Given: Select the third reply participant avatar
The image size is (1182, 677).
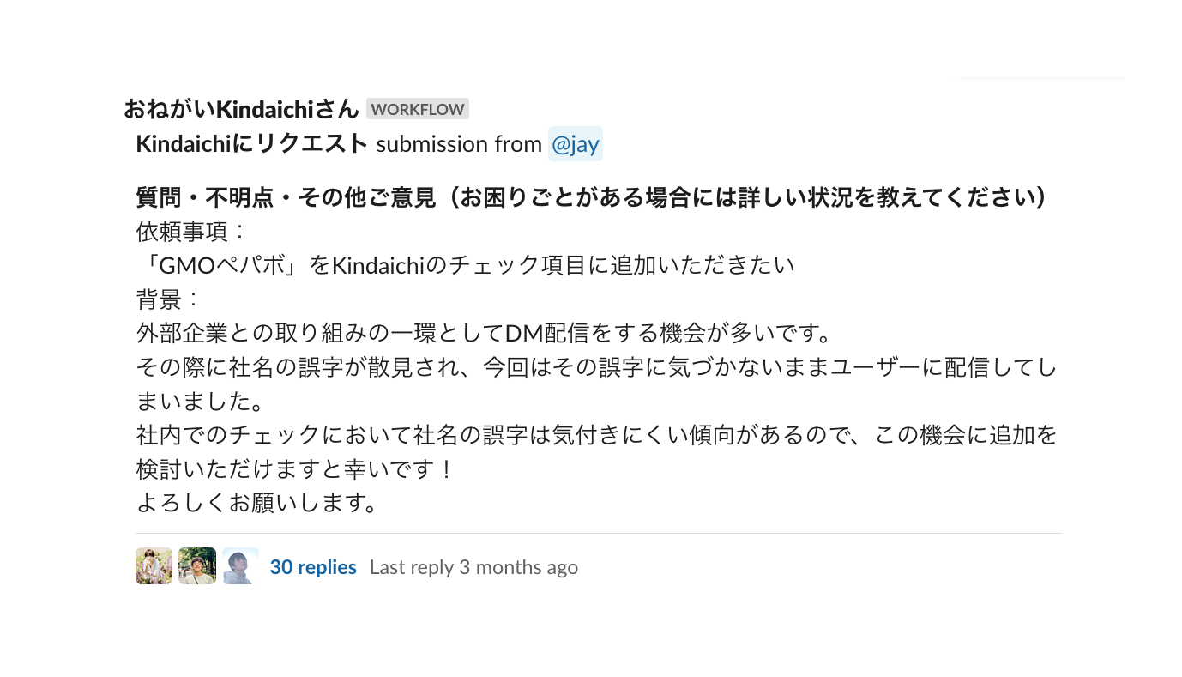Looking at the screenshot, I should (240, 566).
